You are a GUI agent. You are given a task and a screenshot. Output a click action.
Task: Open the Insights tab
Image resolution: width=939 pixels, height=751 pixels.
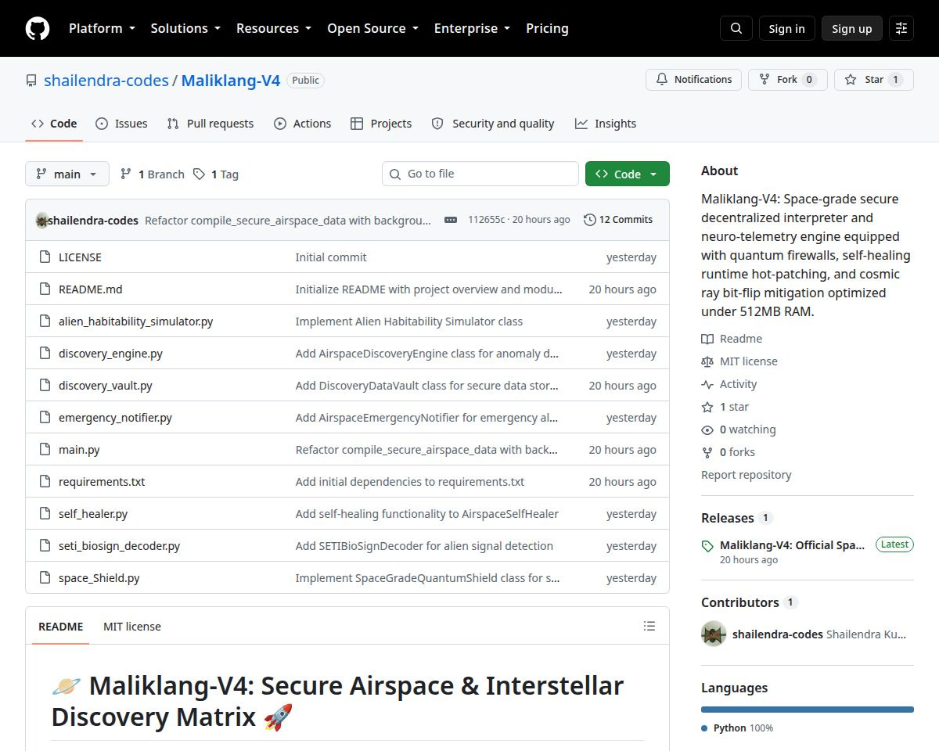tap(606, 124)
